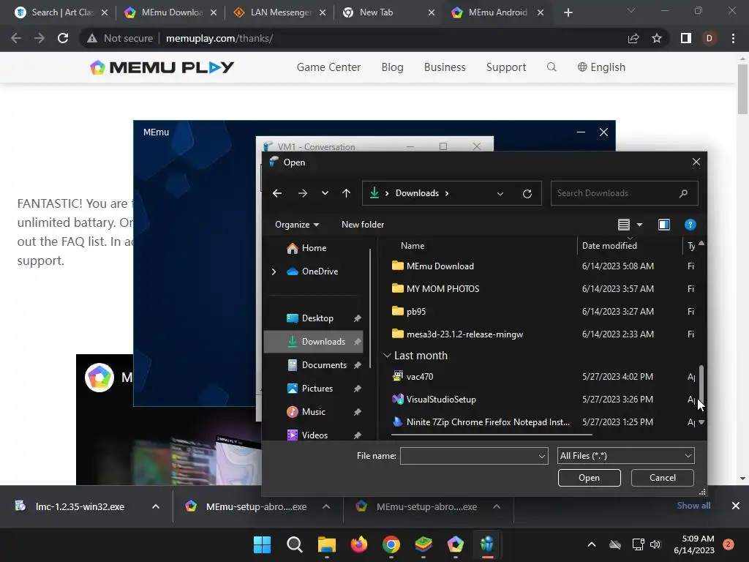This screenshot has width=749, height=562.
Task: Open the Chrome three-dot menu
Action: click(x=733, y=38)
